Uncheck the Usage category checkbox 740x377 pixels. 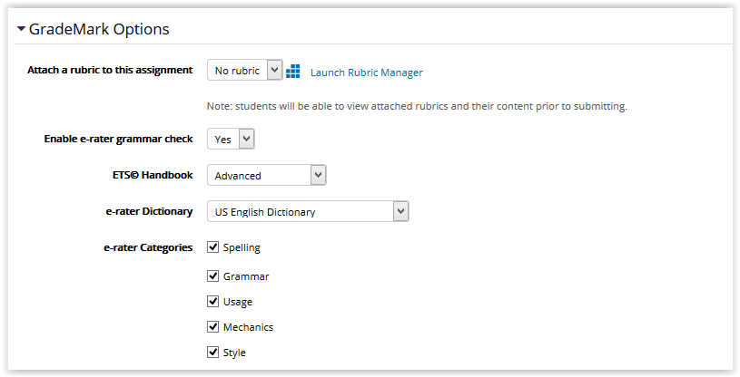212,301
